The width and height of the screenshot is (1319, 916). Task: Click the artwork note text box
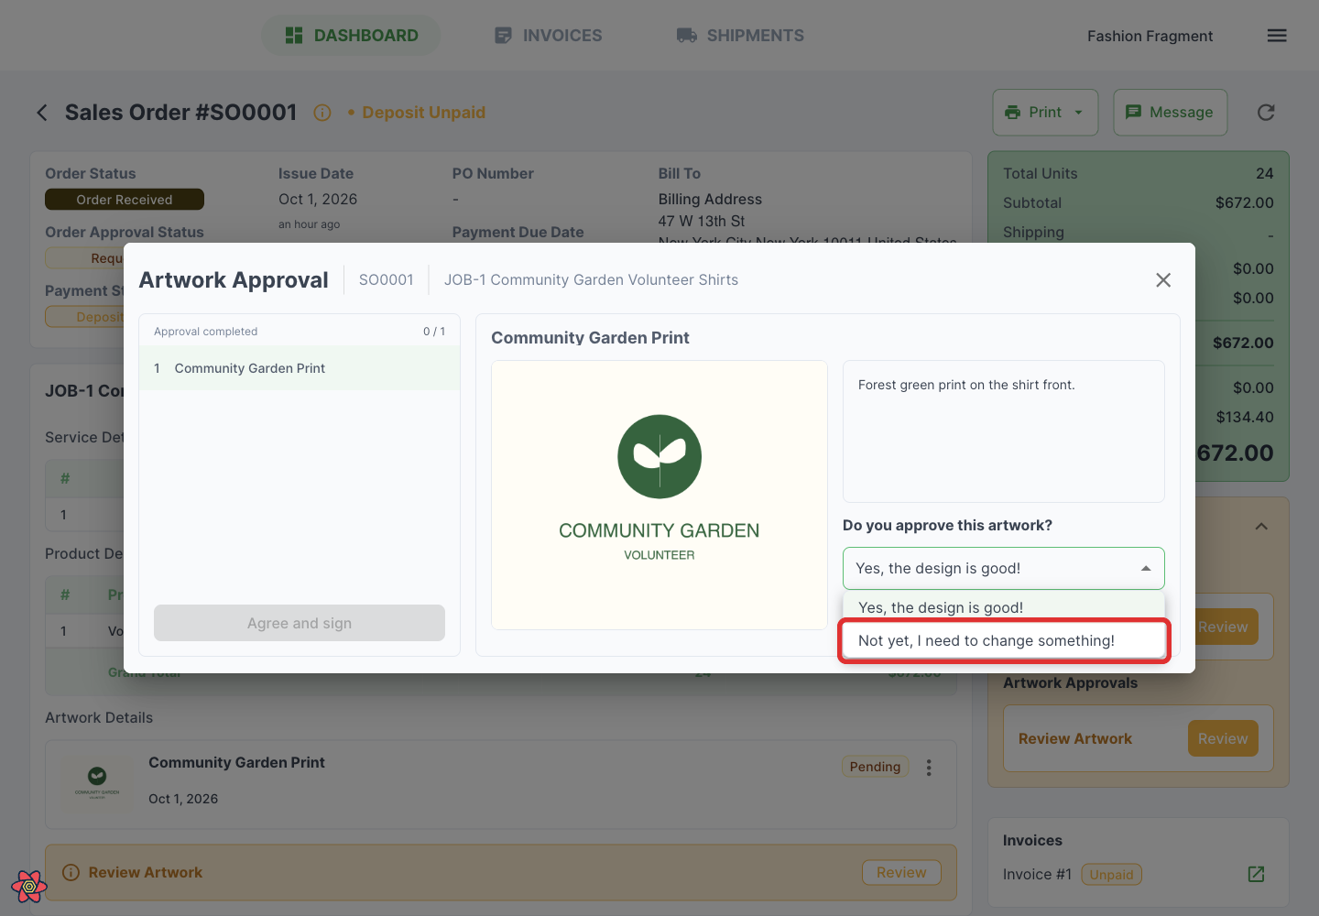coord(1004,431)
